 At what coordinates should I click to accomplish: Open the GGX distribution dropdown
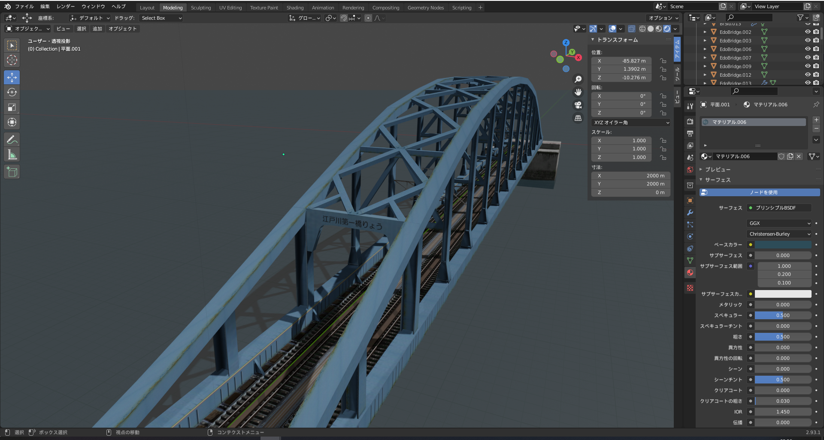pos(779,223)
